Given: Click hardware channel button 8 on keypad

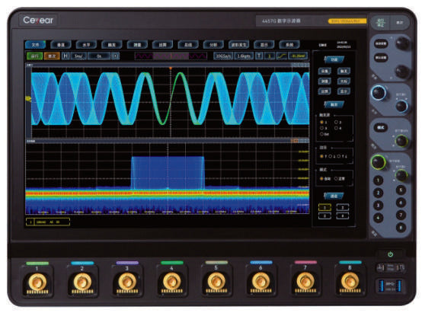Looking at the screenshot, I should click(x=401, y=228).
